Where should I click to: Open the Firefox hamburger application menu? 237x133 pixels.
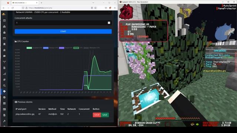pos(115,8)
